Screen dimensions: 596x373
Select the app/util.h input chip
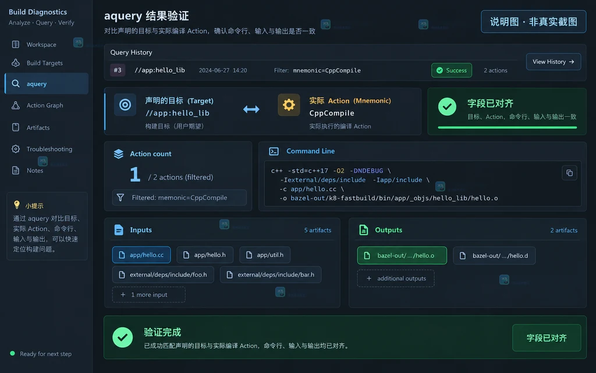pyautogui.click(x=265, y=255)
